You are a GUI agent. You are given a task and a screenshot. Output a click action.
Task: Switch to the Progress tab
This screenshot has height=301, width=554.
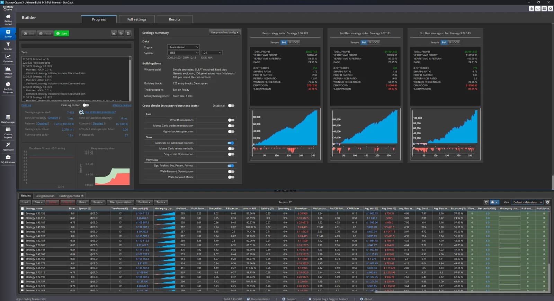click(99, 19)
